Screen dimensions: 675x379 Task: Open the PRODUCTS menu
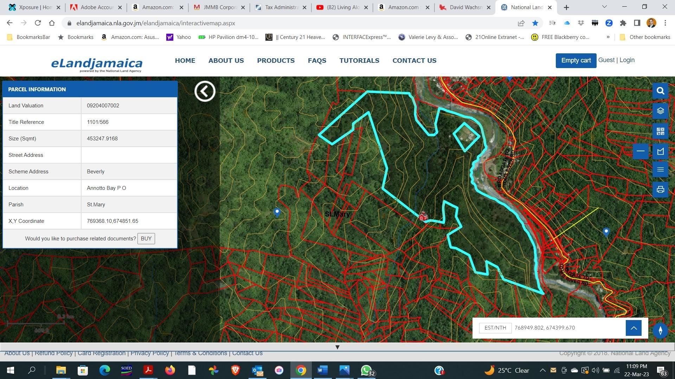pyautogui.click(x=276, y=60)
